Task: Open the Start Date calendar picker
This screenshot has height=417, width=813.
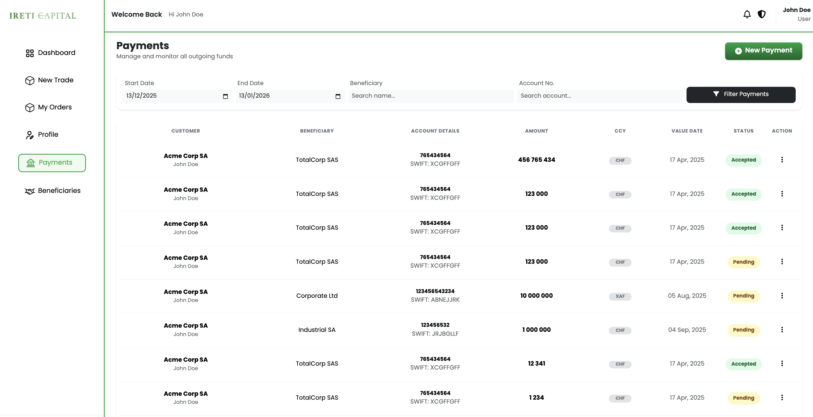Action: click(x=225, y=96)
